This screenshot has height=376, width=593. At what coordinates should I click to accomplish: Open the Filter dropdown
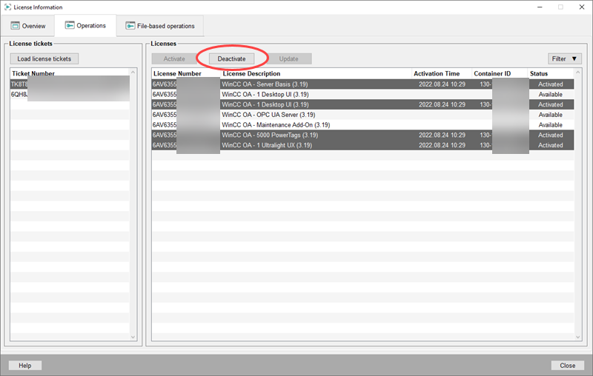[565, 58]
